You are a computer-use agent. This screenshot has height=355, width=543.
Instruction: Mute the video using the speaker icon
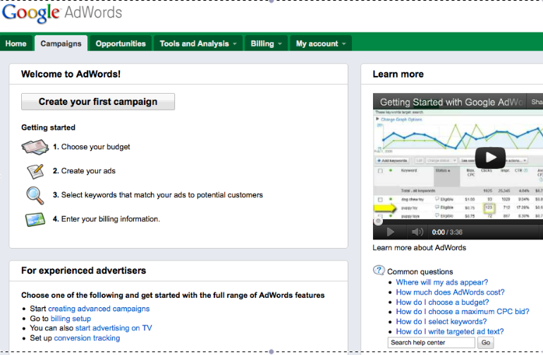(417, 232)
